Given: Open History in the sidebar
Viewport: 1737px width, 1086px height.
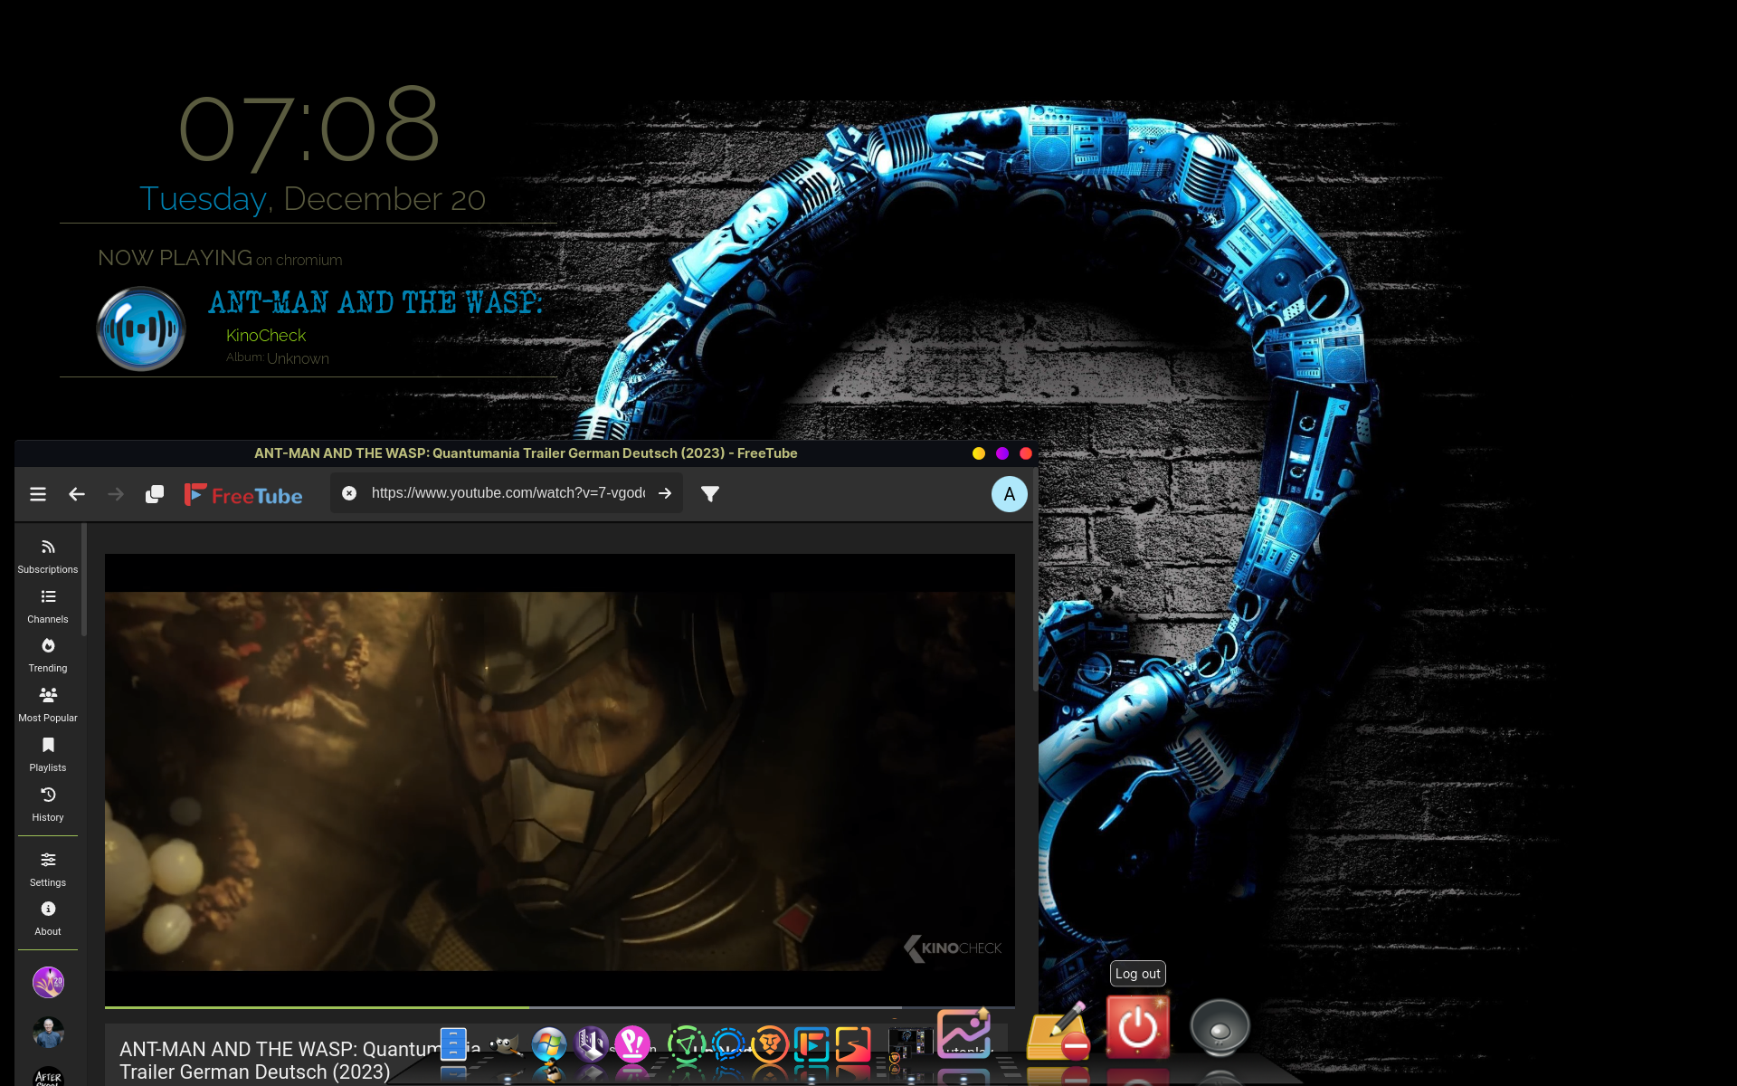Looking at the screenshot, I should (x=48, y=805).
